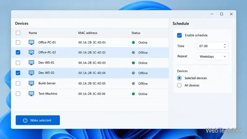Screen dimensions: 247x139
Task: Click the monitor icon beside Dev-WS-01
Action: tap(31, 63)
